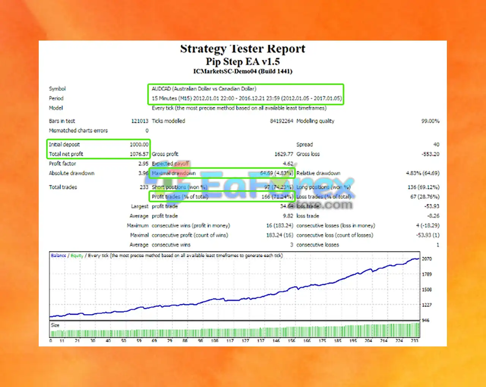Click the "Total trades" label
Viewport: 486px width, 387px height.
[63, 187]
